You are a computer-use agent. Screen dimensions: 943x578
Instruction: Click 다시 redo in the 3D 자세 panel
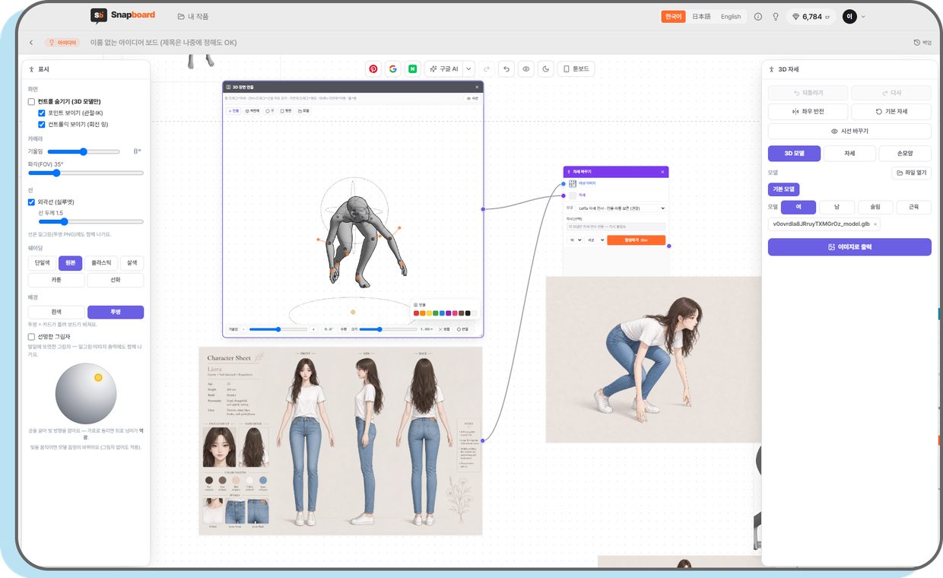[891, 93]
